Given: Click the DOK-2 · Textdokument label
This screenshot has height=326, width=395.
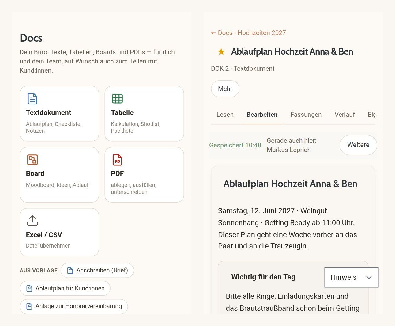Looking at the screenshot, I should 243,69.
